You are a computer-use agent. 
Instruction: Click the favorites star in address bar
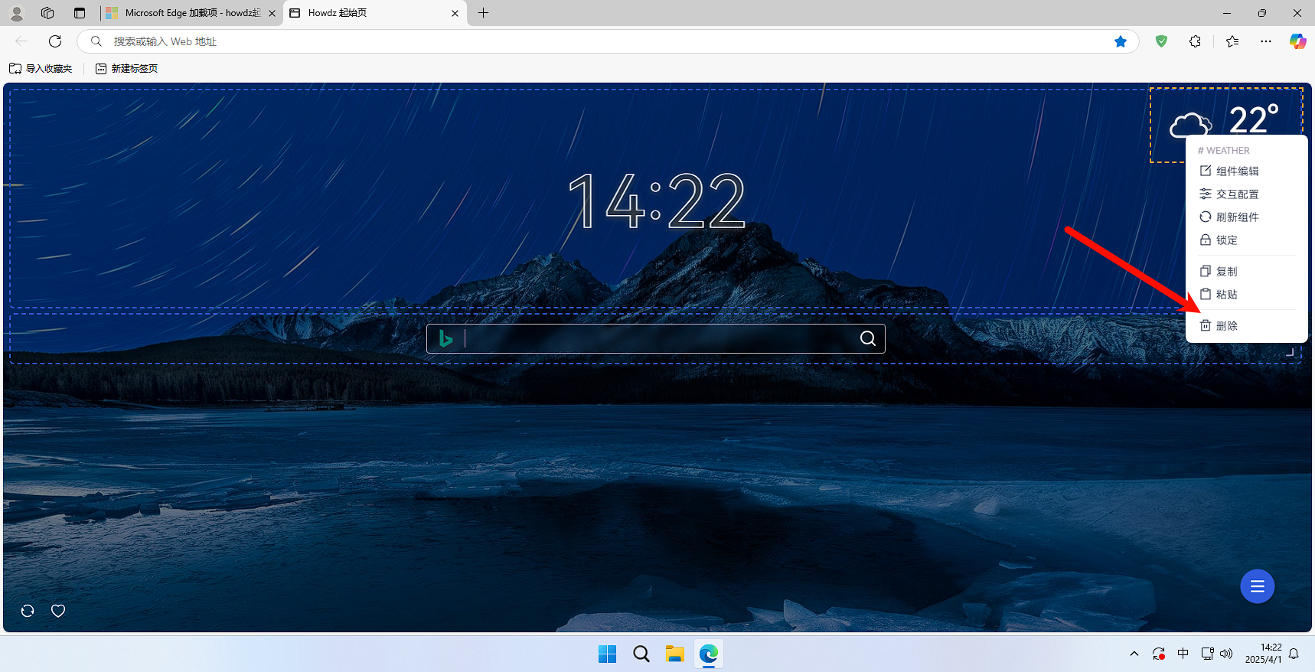(x=1121, y=41)
